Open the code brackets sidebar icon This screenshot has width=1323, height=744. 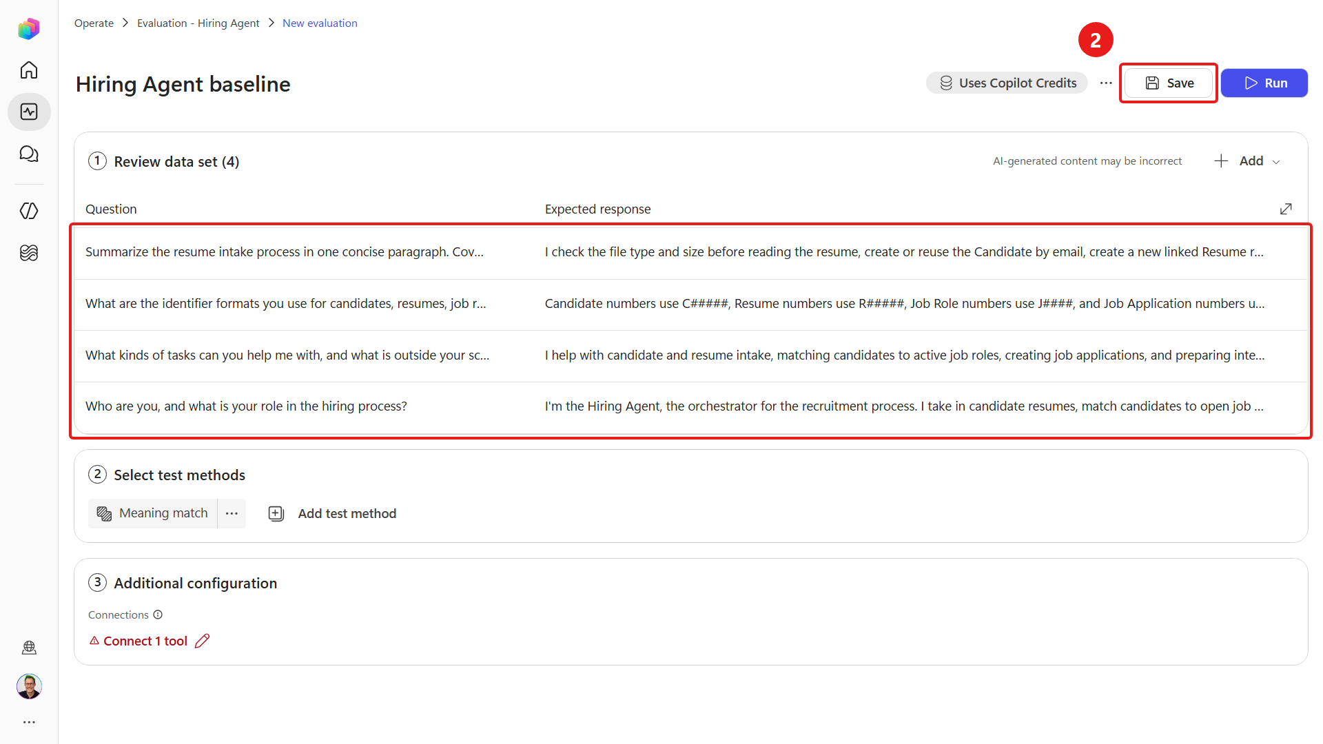point(29,211)
